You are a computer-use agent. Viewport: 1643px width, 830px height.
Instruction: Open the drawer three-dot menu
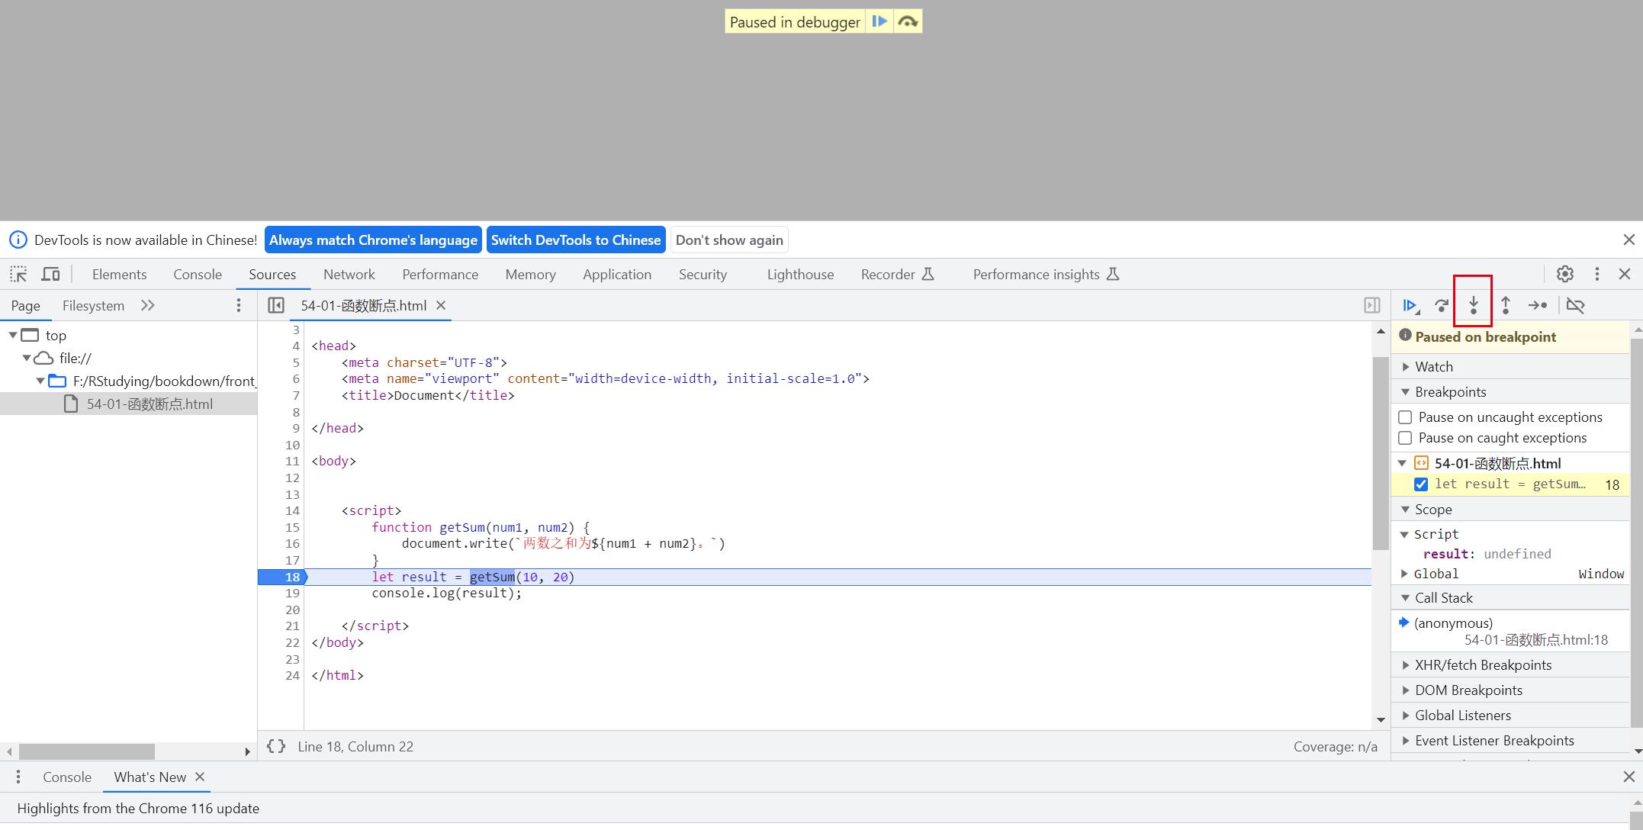18,777
